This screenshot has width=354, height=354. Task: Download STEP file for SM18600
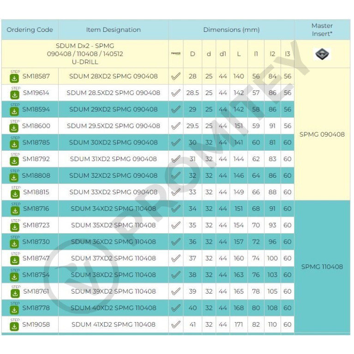click(14, 128)
